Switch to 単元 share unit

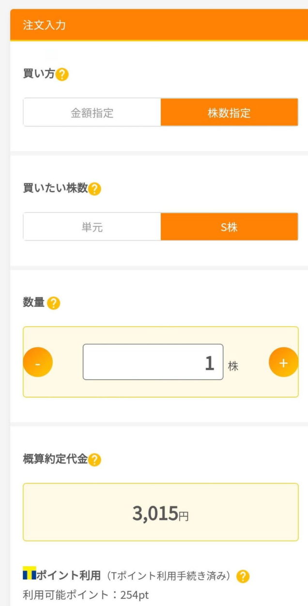[x=92, y=227]
